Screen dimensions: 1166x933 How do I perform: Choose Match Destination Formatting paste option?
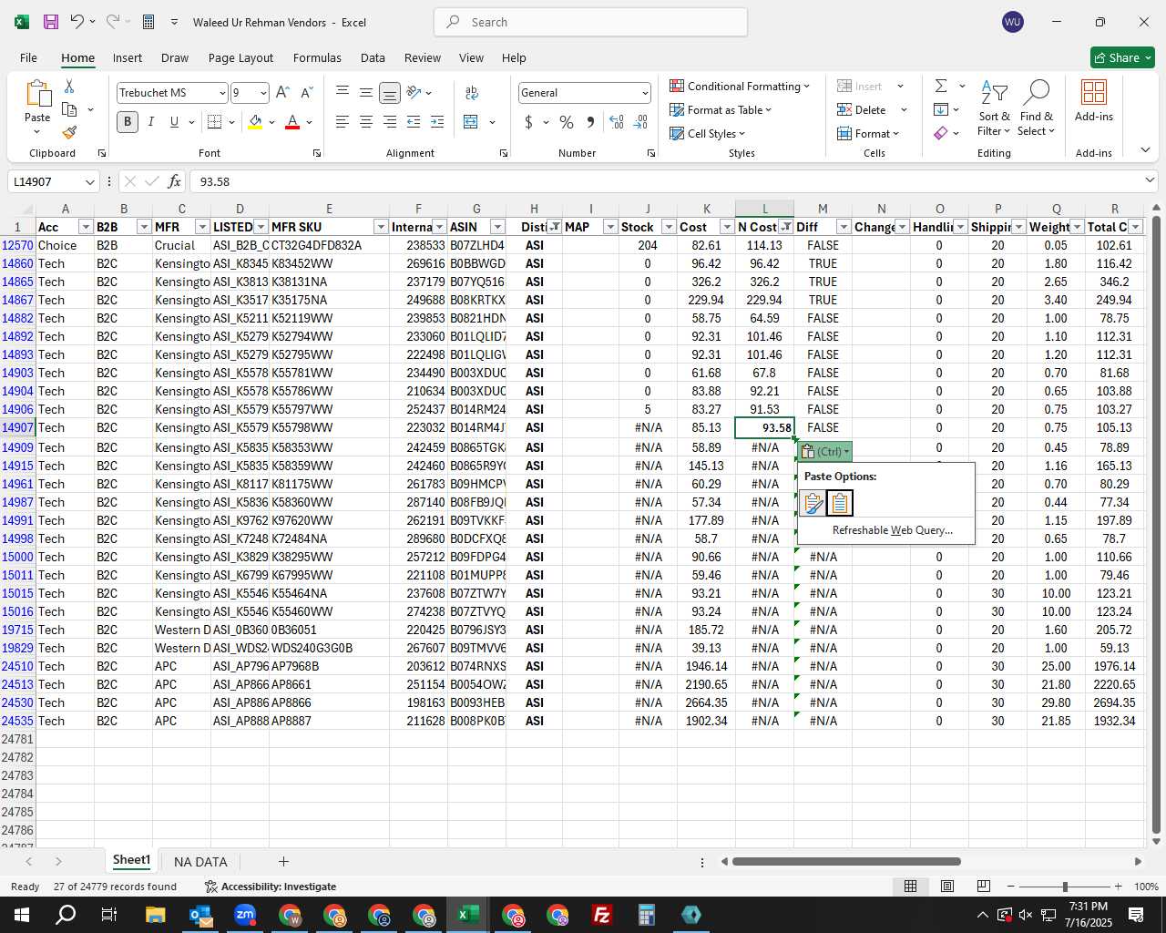[840, 503]
